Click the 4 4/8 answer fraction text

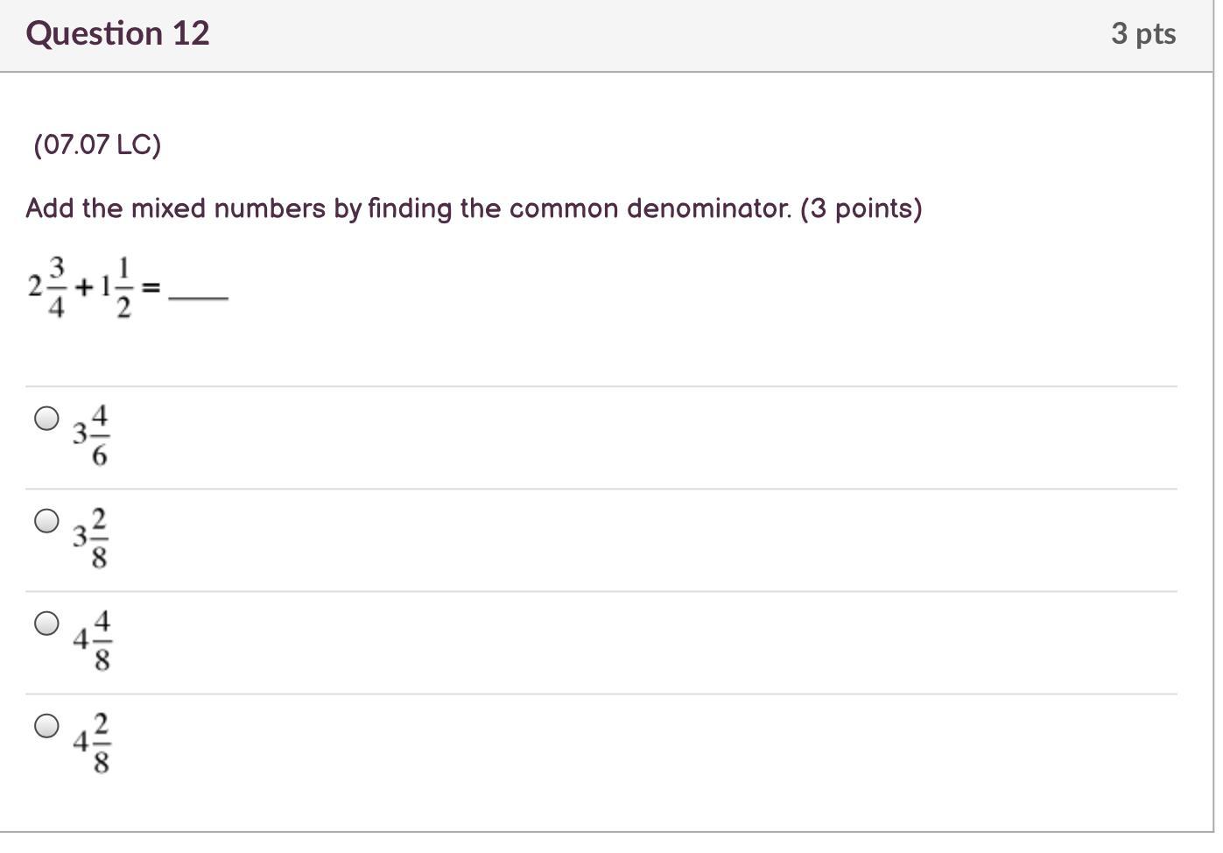click(x=92, y=641)
